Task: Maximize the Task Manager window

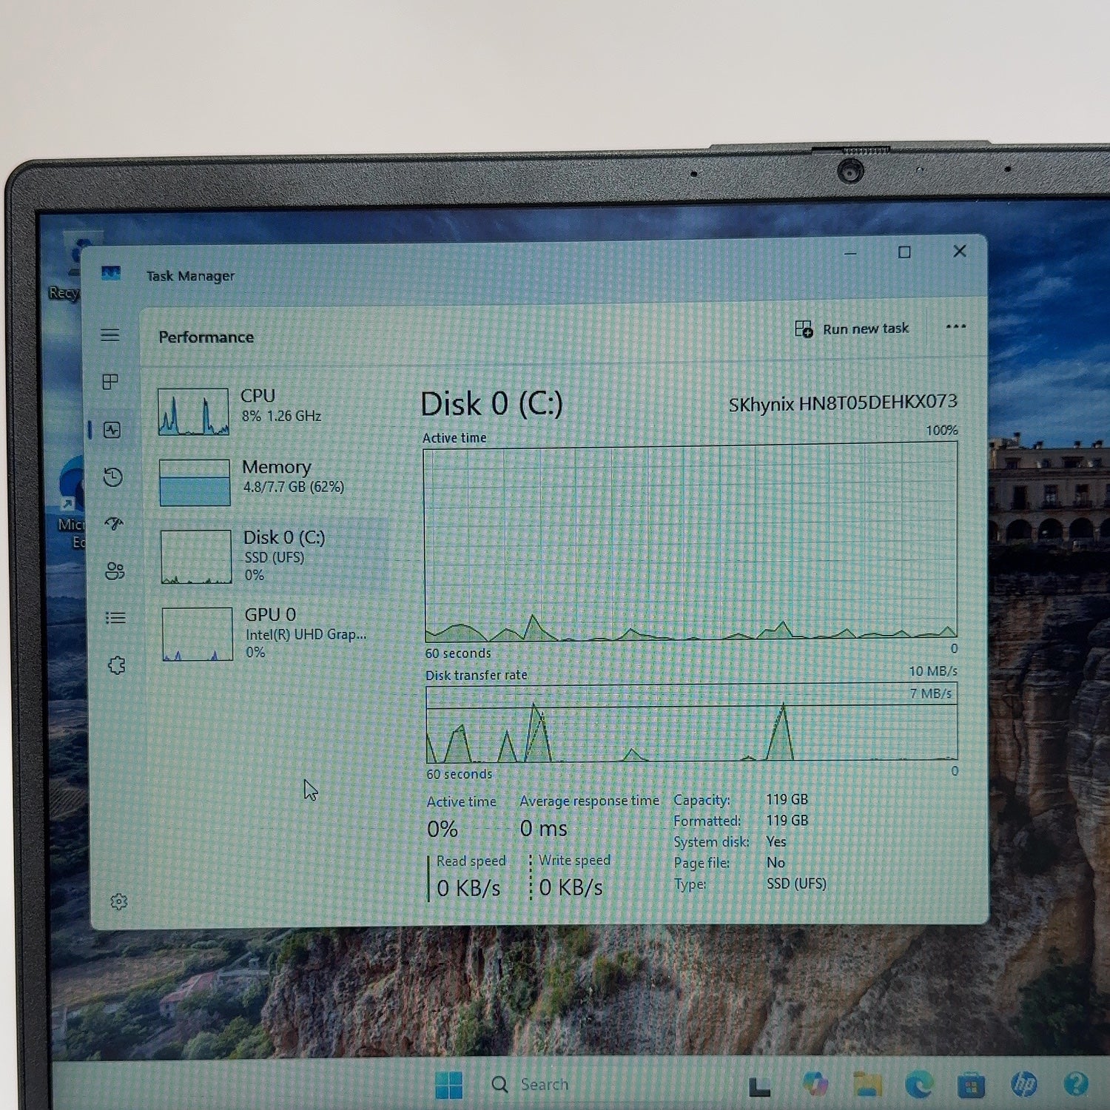Action: tap(904, 252)
